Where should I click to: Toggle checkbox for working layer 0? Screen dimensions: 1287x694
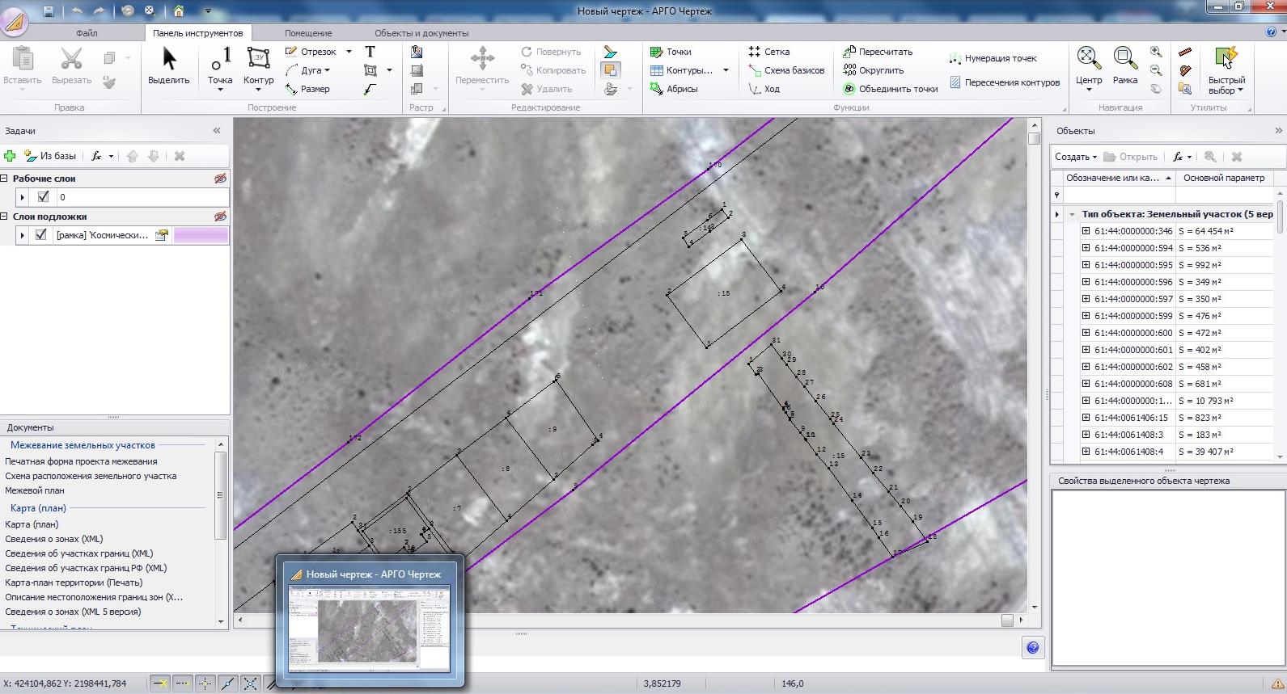[x=44, y=196]
